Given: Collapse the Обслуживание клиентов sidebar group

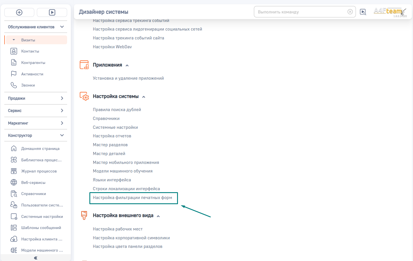Looking at the screenshot, I should click(x=62, y=27).
